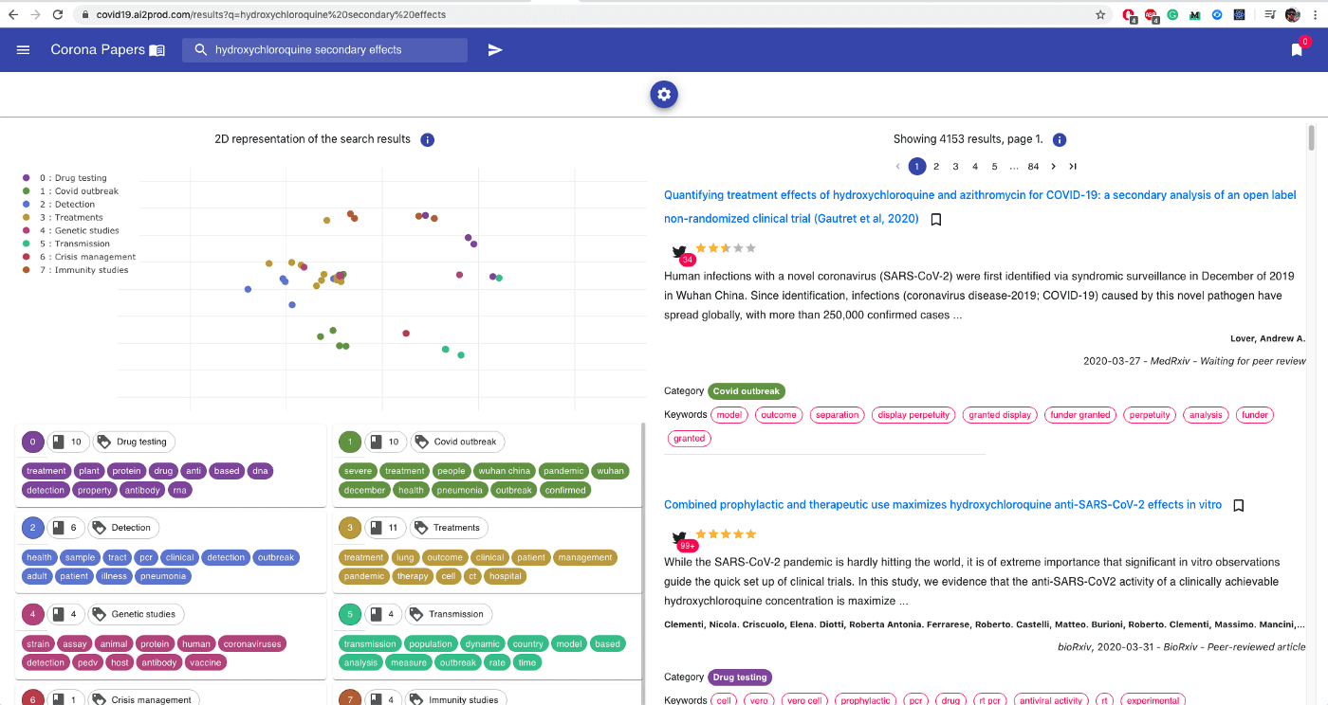Click the Covid outbreak category chip

click(x=747, y=391)
